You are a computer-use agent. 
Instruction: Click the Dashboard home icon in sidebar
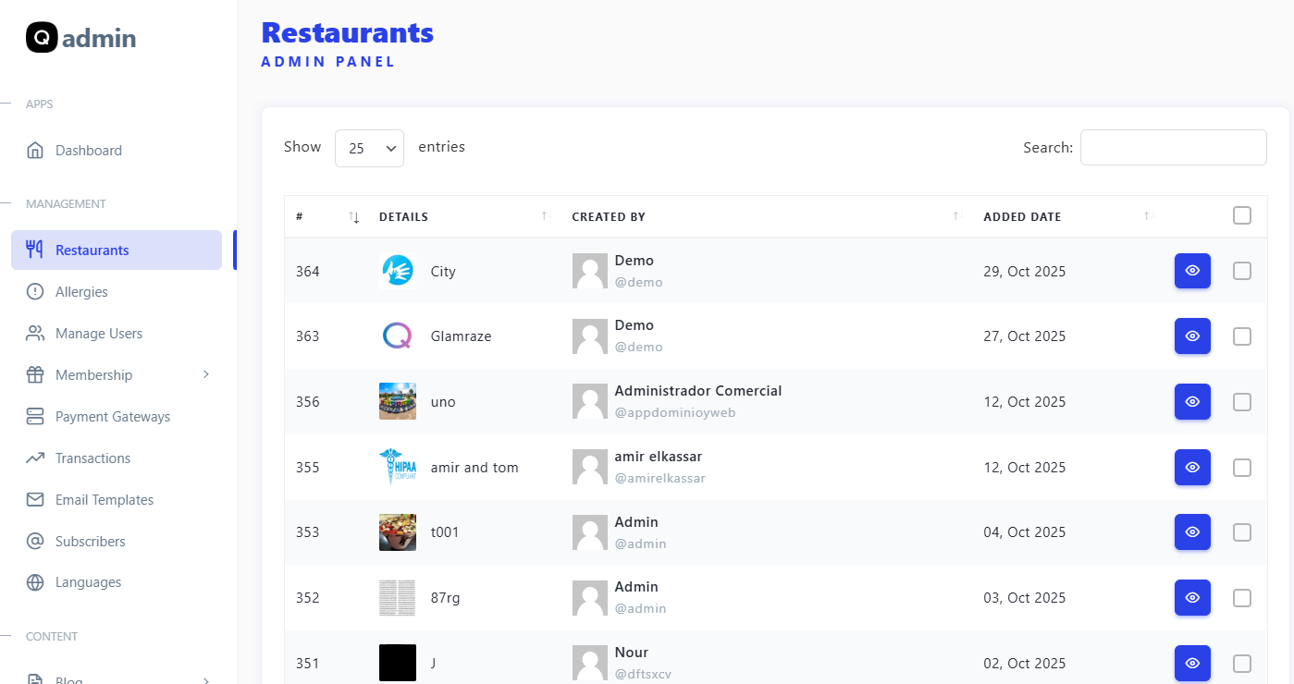point(35,151)
